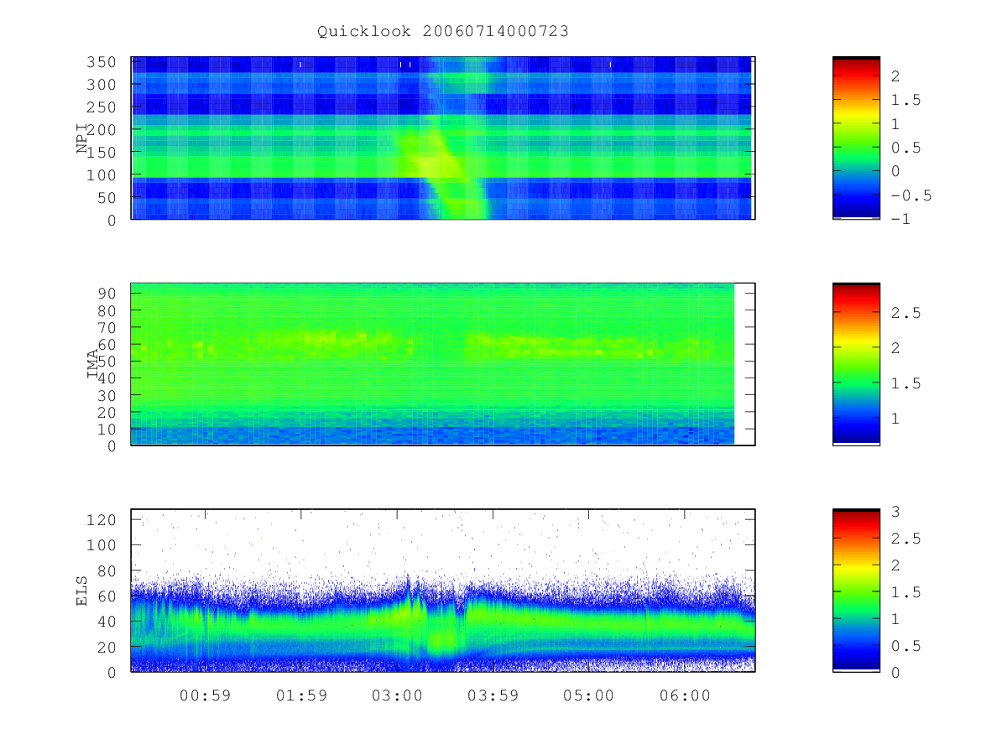Click the IMA spectrogram panel

click(443, 364)
